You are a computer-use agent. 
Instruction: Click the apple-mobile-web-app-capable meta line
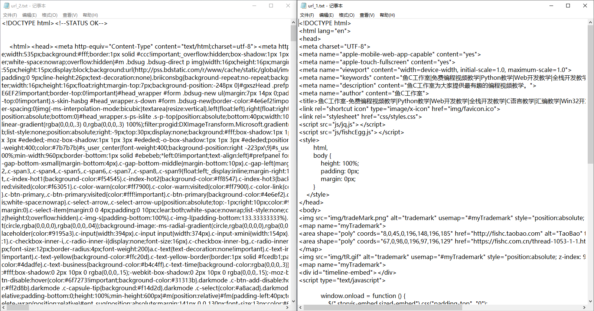390,54
